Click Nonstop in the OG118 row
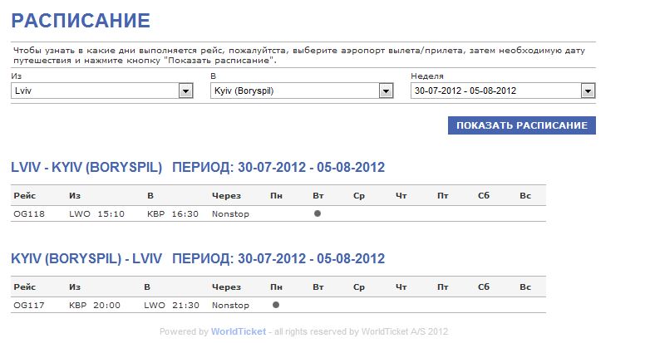 click(x=230, y=214)
